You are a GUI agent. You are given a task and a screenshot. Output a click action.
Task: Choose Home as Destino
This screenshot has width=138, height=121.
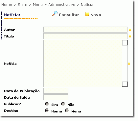[x=47, y=110]
